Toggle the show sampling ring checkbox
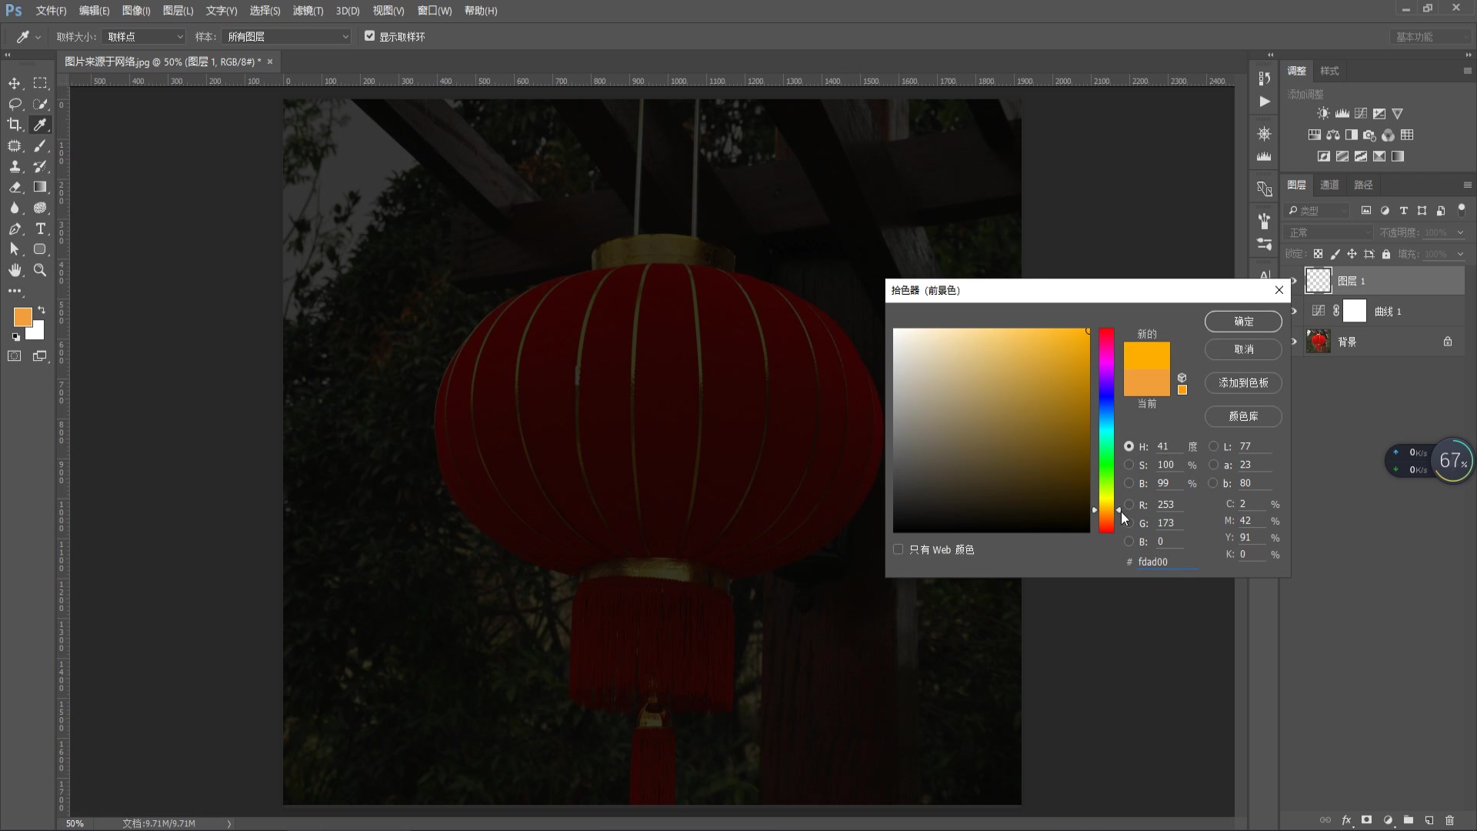The image size is (1477, 831). 370,36
